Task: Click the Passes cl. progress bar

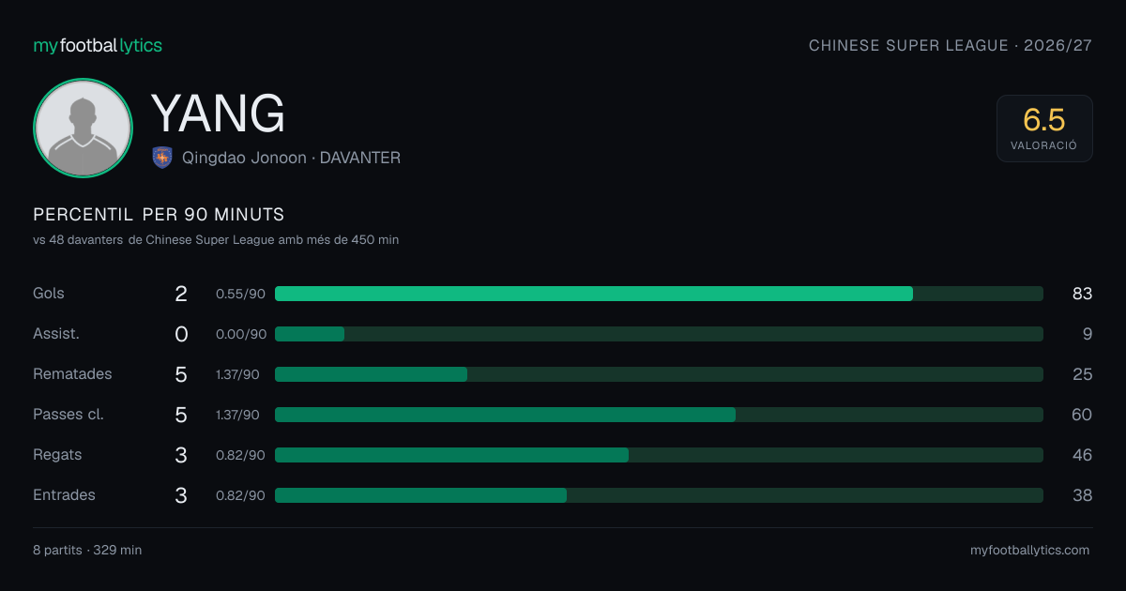Action: click(x=659, y=415)
